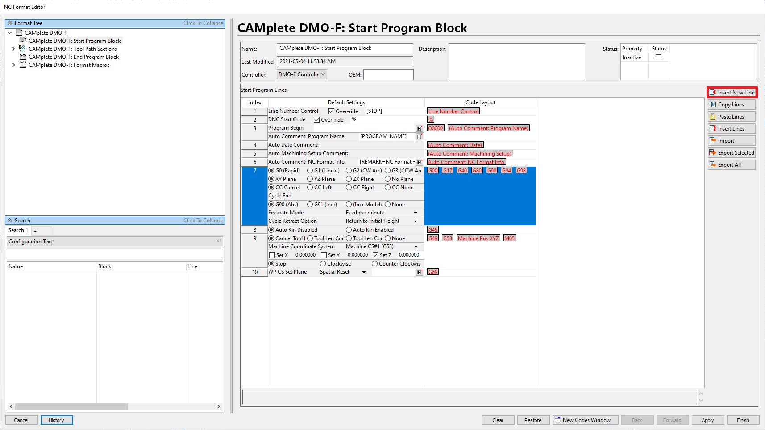Click the History button
This screenshot has width=765, height=430.
point(57,420)
